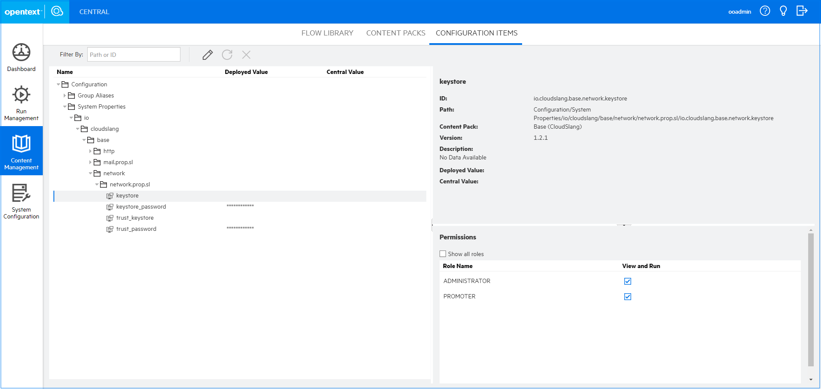The width and height of the screenshot is (821, 389).
Task: Open the Dashboard panel
Action: click(21, 58)
